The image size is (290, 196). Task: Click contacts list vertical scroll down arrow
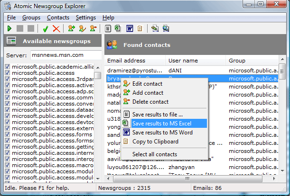(x=282, y=171)
